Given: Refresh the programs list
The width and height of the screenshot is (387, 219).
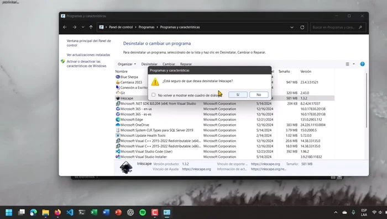Looking at the screenshot, I should (302, 27).
